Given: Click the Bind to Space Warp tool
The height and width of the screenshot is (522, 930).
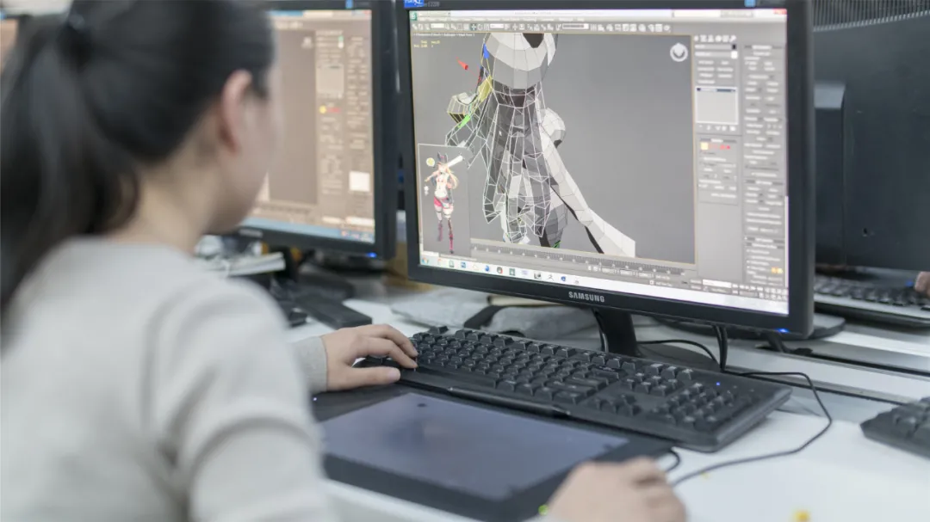Looking at the screenshot, I should [427, 27].
